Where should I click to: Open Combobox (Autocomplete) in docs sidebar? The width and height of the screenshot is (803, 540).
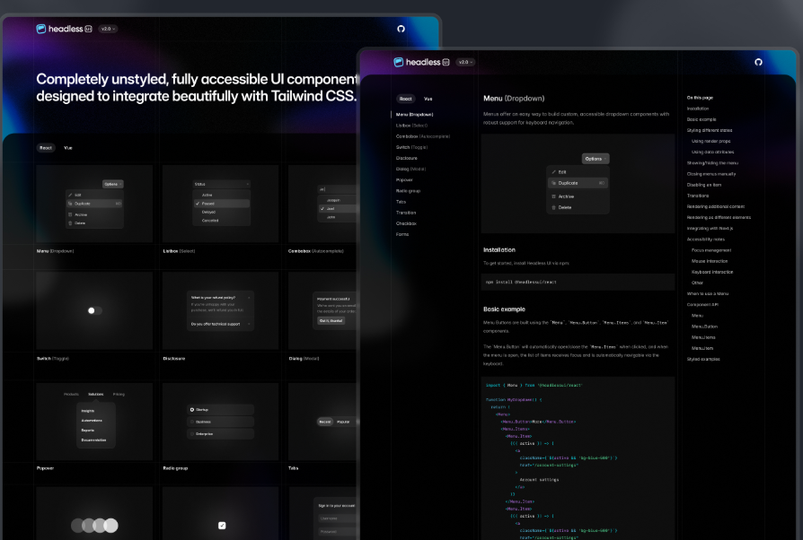[x=423, y=136]
